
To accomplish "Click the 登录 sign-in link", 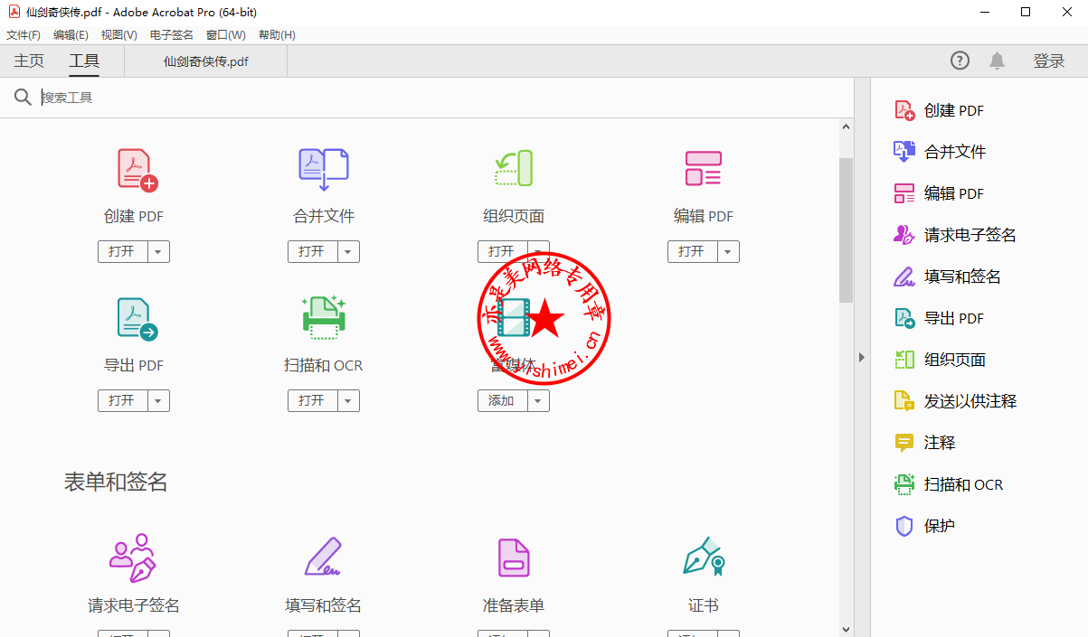I will click(1049, 61).
